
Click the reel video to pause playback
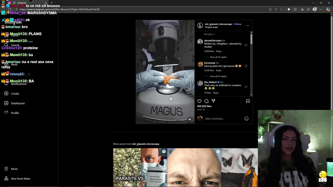(165, 72)
